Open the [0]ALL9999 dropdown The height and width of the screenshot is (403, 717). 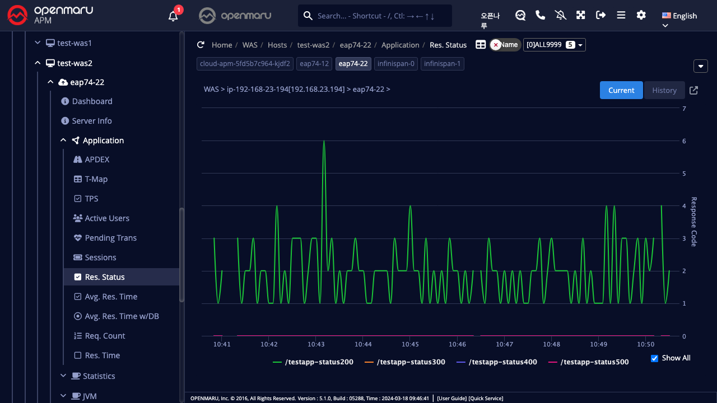[554, 45]
